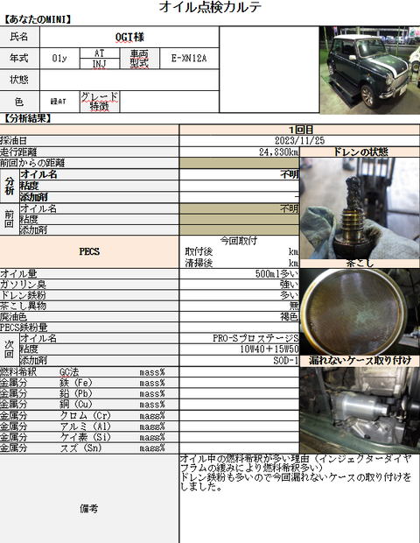Click the green Mini car photo

[370, 70]
